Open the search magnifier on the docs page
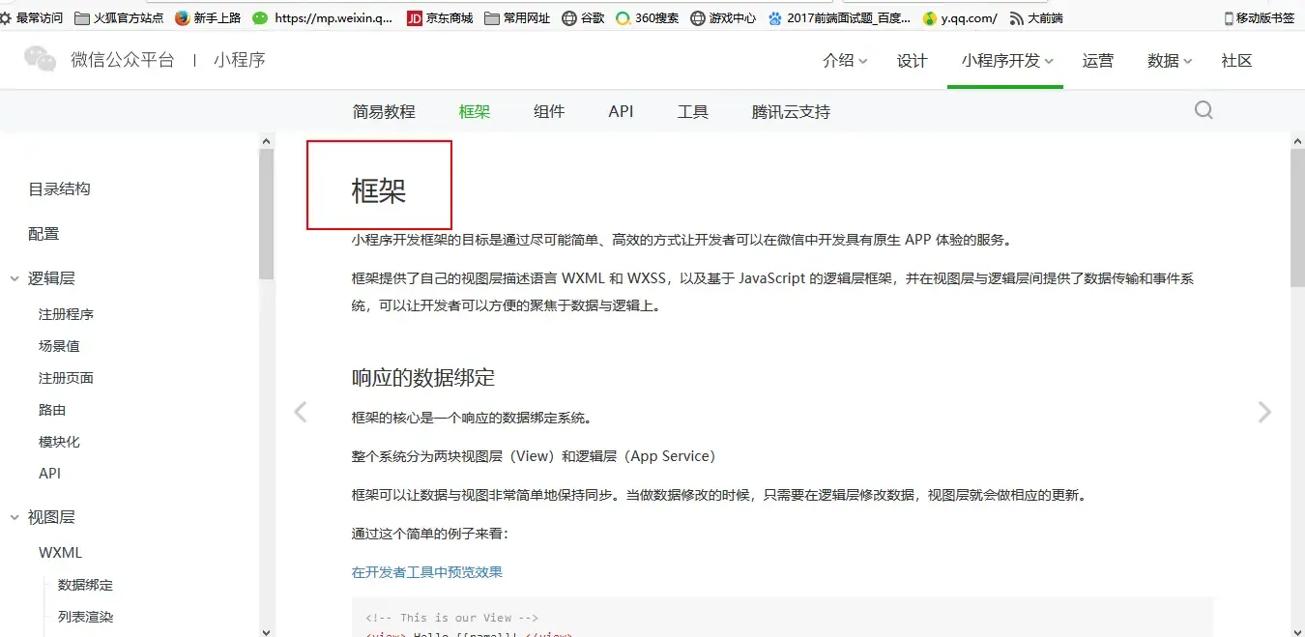The image size is (1305, 637). tap(1203, 110)
